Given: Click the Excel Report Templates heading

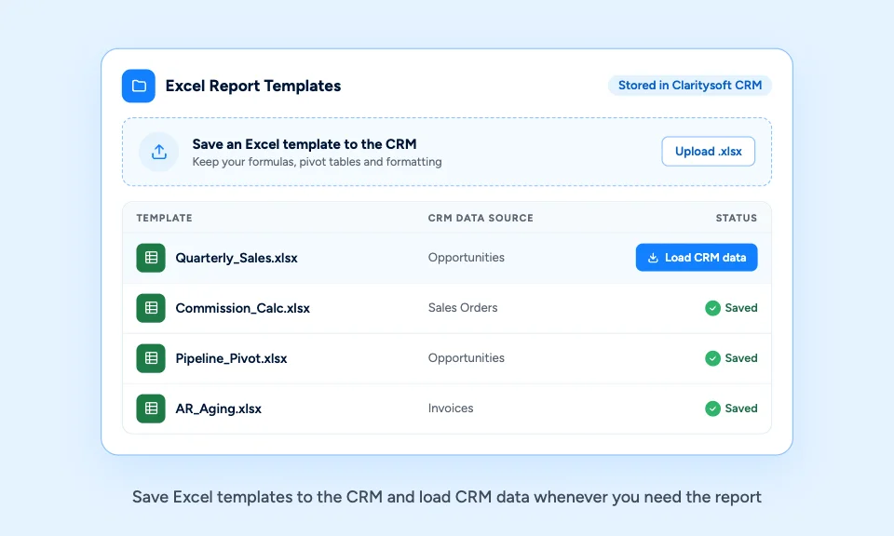Looking at the screenshot, I should (253, 86).
